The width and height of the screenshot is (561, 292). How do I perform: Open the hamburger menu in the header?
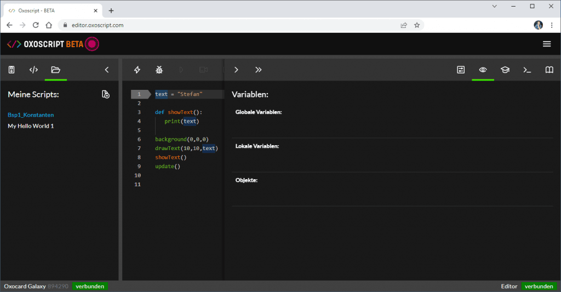tap(547, 44)
